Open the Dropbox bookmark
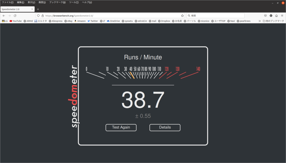Screen dimensions: 286x163 point(164,21)
